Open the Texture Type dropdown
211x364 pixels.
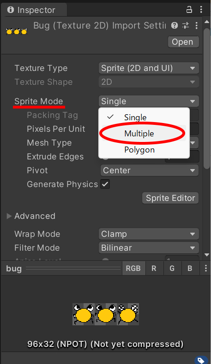pos(149,68)
